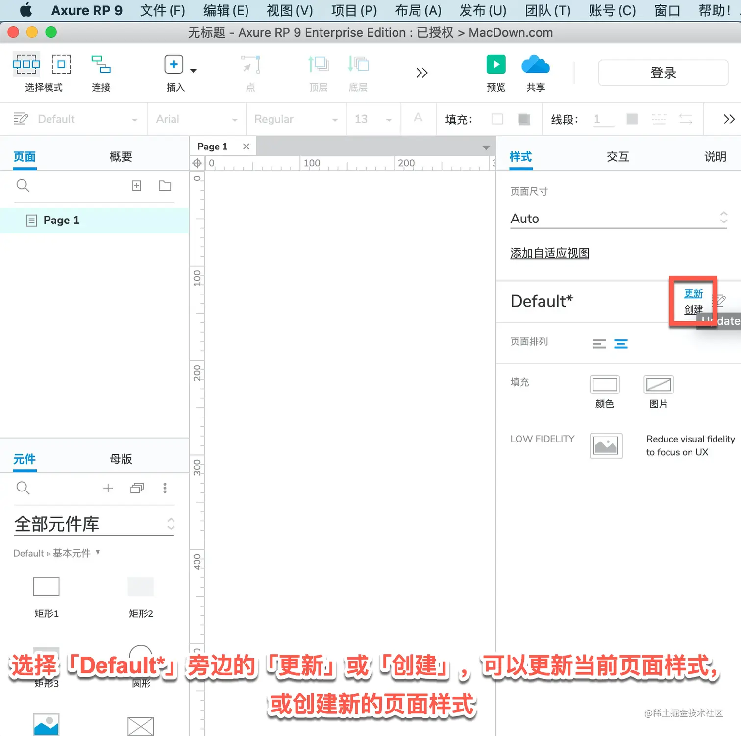Set page fill Image (图片) box
The width and height of the screenshot is (741, 736).
[x=659, y=385]
